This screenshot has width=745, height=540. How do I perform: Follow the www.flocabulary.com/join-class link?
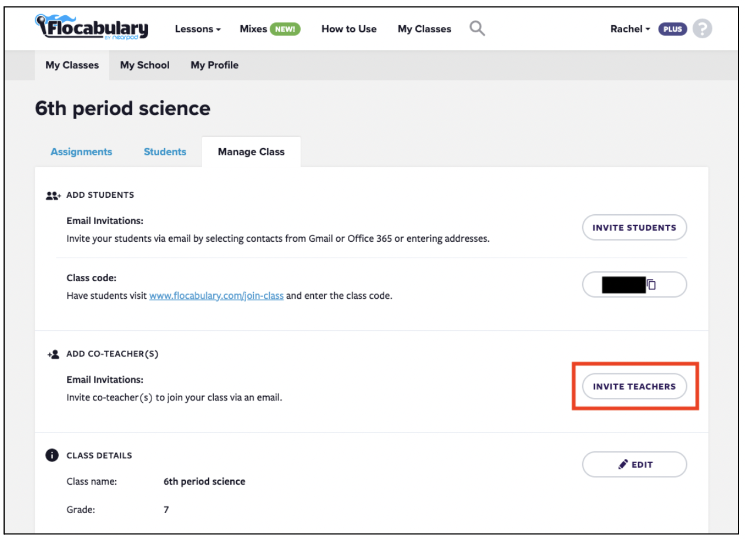tap(216, 296)
